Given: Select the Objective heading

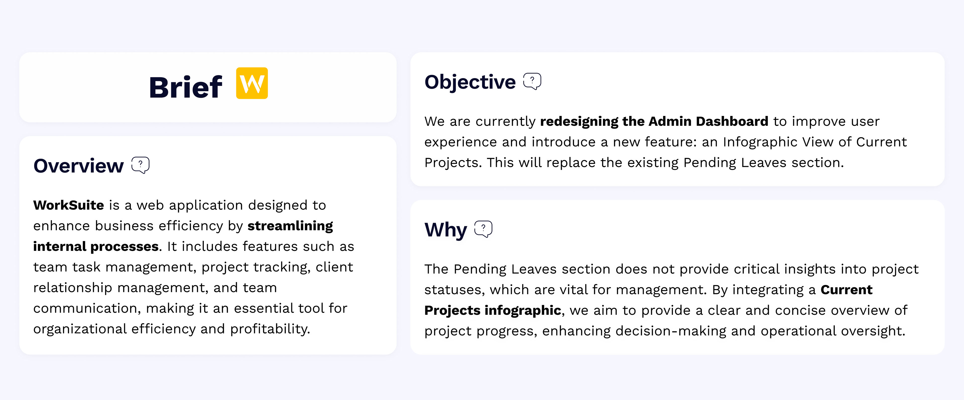Looking at the screenshot, I should (x=470, y=82).
